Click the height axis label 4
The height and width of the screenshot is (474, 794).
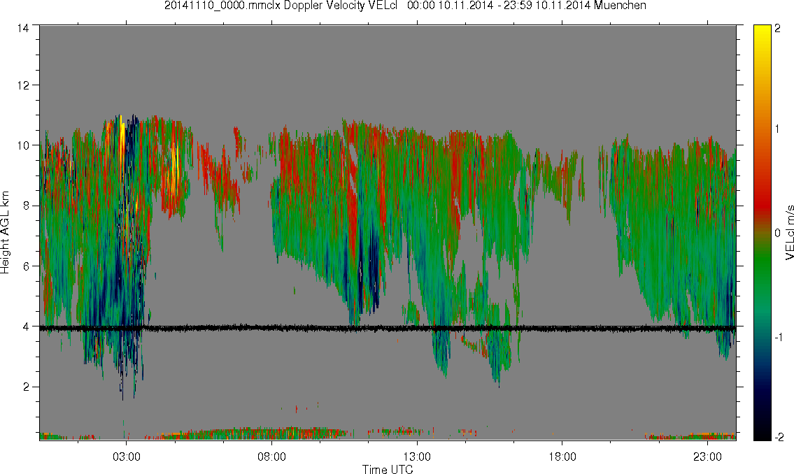pyautogui.click(x=25, y=326)
